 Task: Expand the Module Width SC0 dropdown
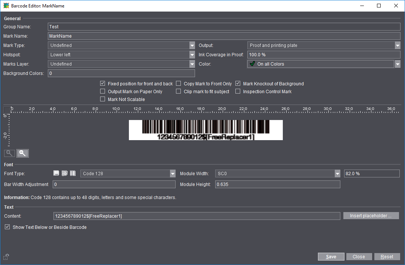[x=337, y=173]
